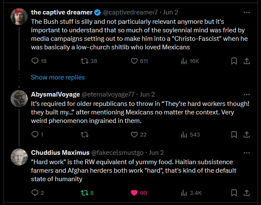
Task: Share AbysmalVoyage's reply
Action: click(246, 135)
